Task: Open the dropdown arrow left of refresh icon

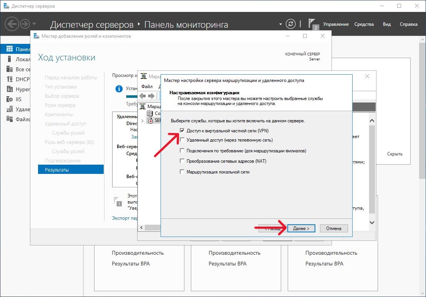Action: [280, 24]
